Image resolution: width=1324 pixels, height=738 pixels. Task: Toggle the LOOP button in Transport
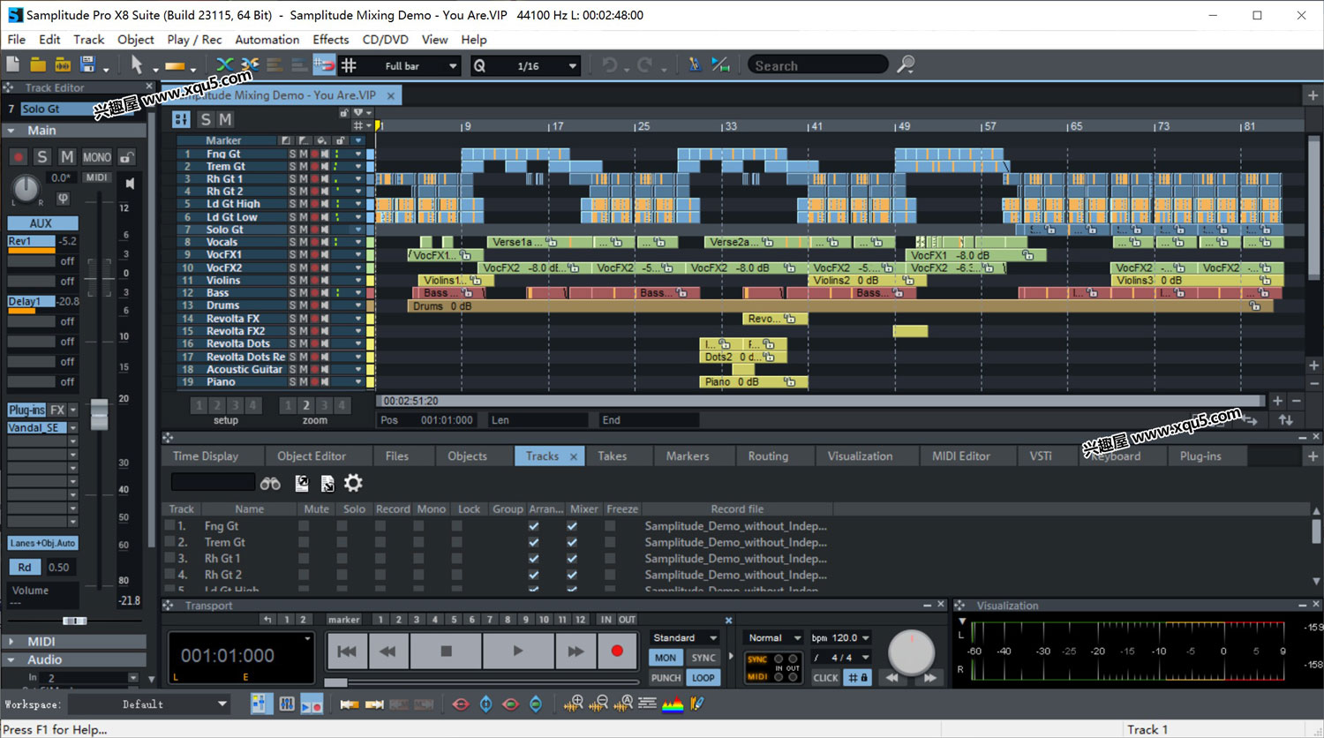703,678
